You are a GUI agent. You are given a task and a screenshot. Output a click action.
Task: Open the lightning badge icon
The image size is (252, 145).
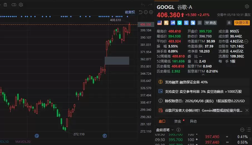[x=166, y=23]
